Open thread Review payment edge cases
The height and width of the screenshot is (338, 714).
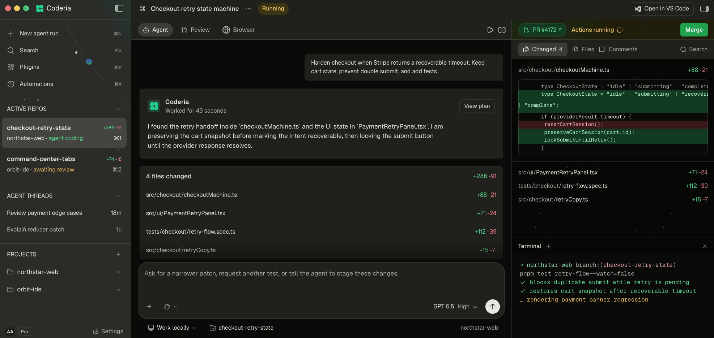64,213
